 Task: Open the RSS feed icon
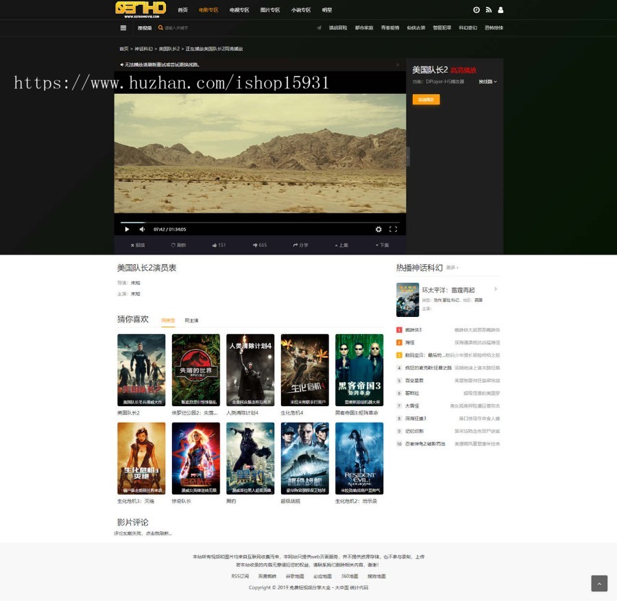click(488, 10)
